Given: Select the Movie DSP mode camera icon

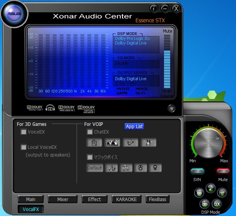Looking at the screenshot, I should pos(199,193).
